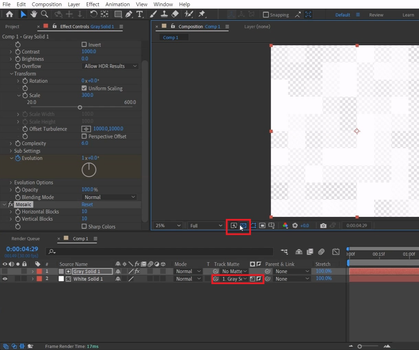Open the Overflow dropdown Allow HDR Results

pos(110,66)
